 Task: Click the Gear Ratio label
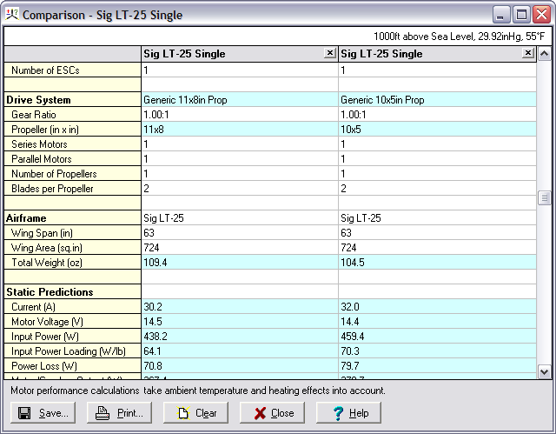tap(34, 115)
